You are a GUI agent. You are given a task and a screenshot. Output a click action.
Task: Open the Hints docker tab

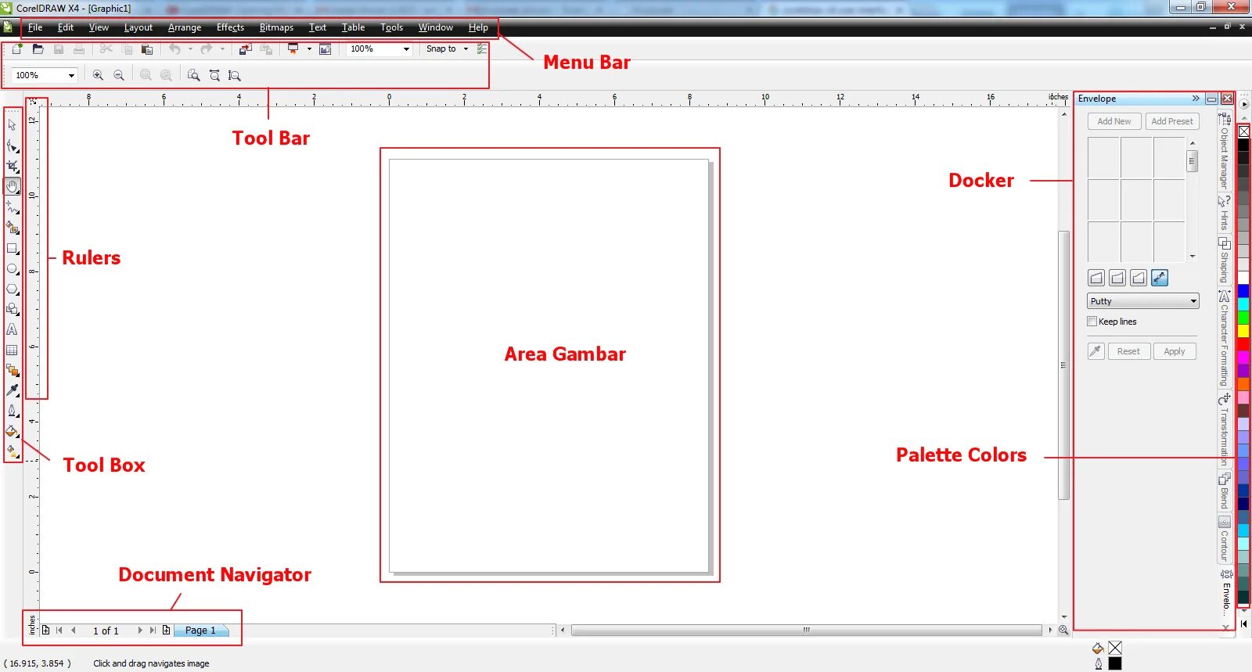coord(1224,213)
